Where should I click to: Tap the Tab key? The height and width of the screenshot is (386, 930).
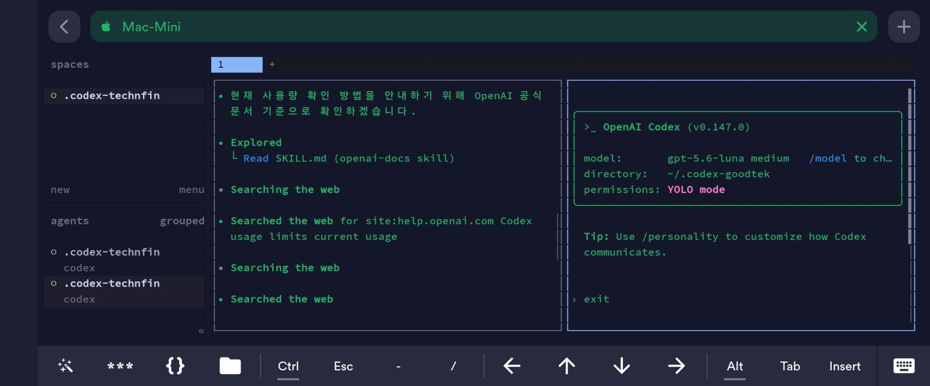[790, 366]
